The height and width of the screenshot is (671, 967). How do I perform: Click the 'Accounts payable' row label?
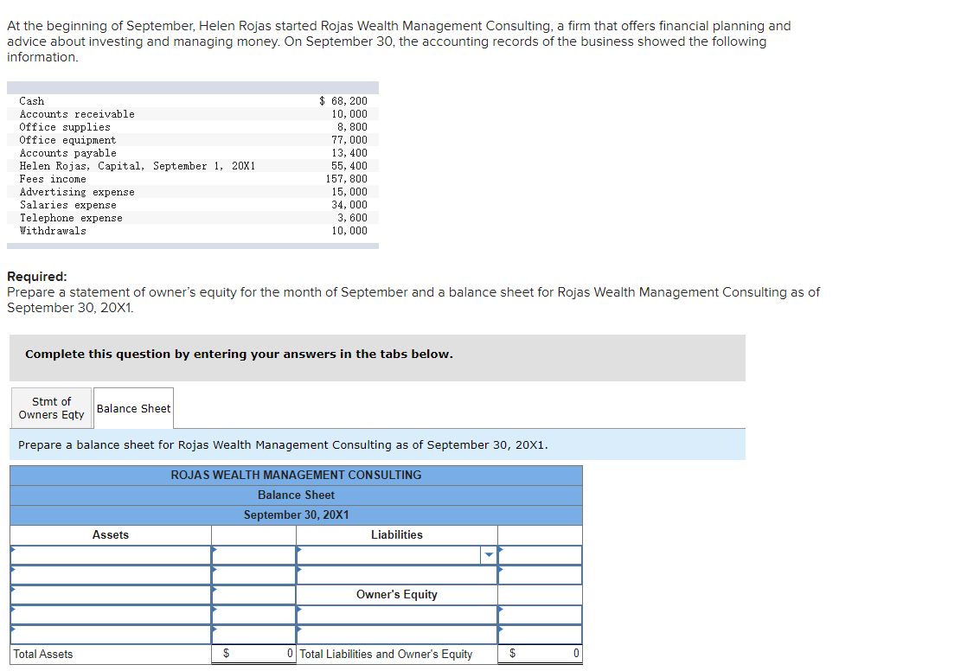click(67, 153)
